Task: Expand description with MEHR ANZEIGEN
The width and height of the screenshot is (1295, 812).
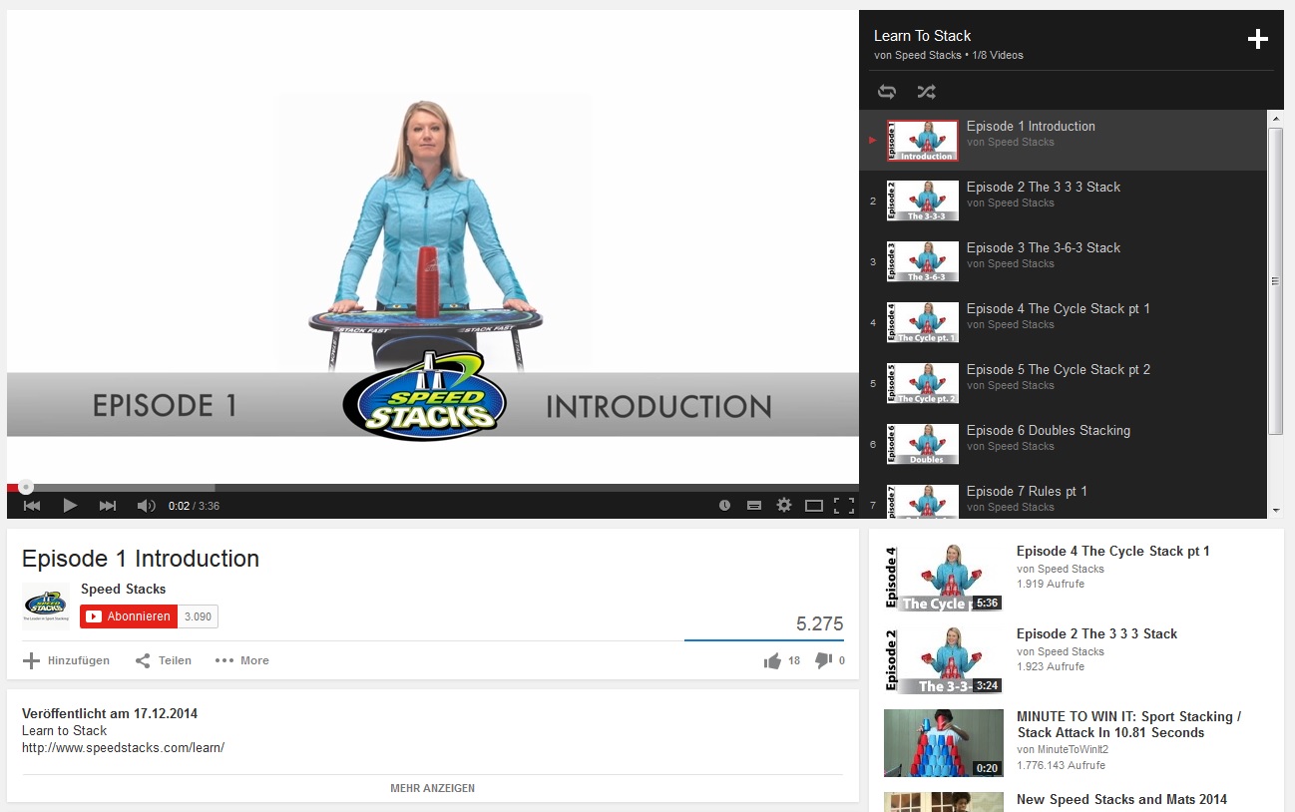Action: click(x=432, y=788)
